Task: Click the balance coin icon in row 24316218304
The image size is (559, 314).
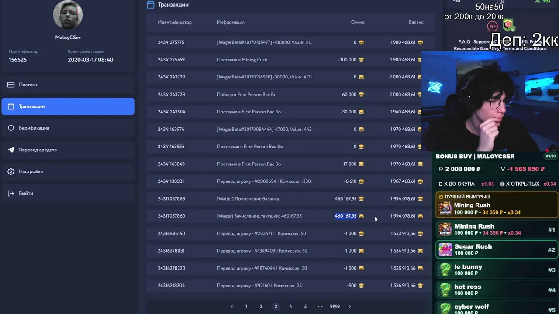Action: (420, 286)
